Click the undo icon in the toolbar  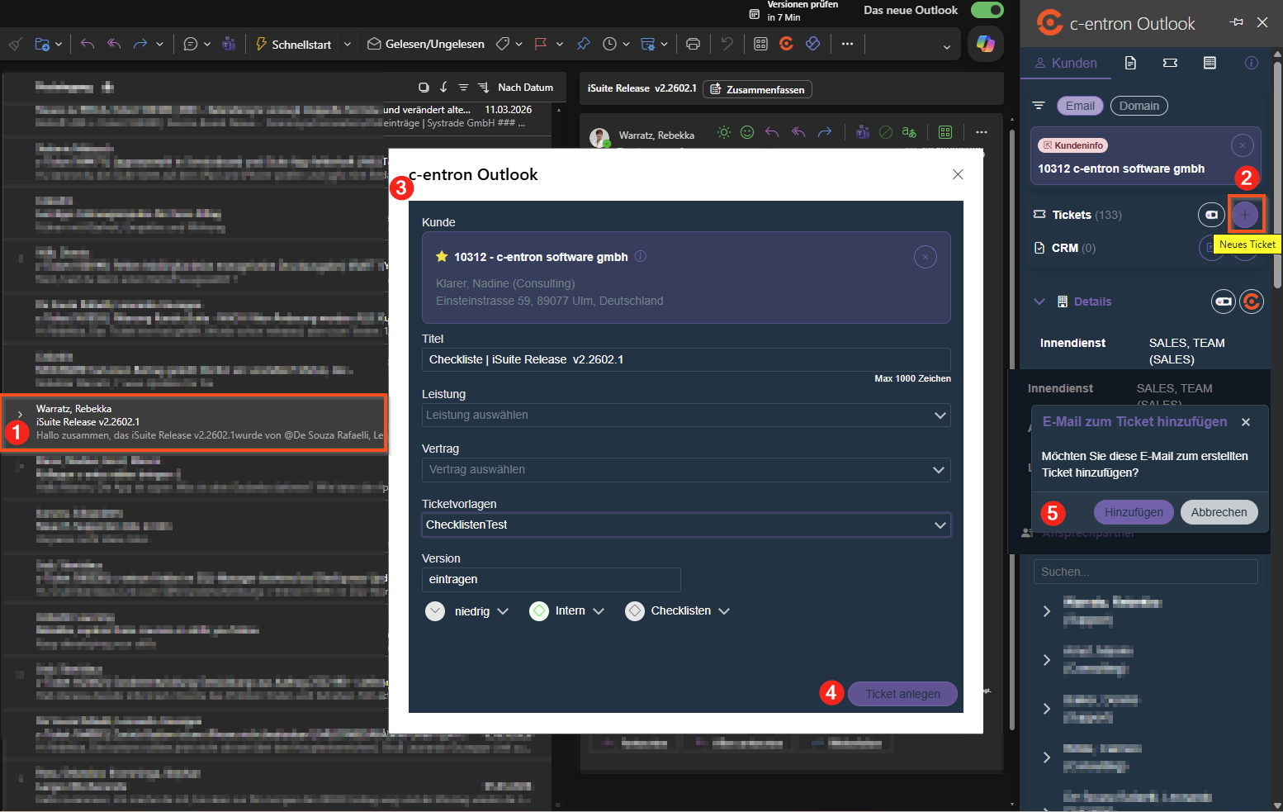click(727, 44)
